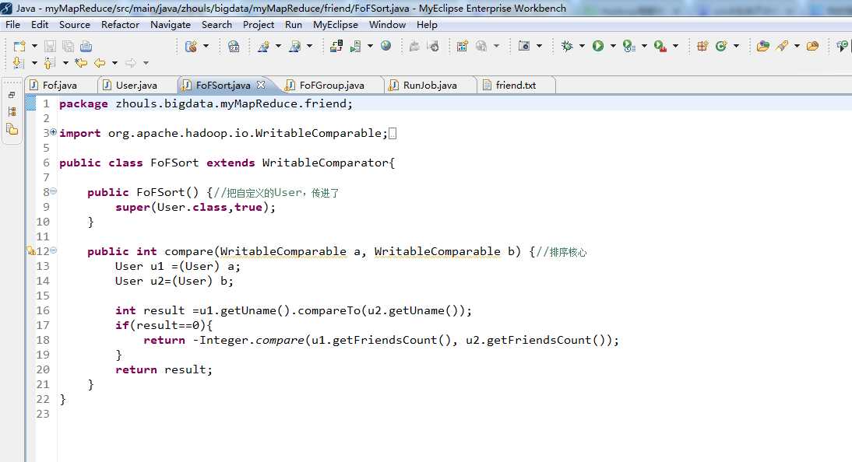This screenshot has height=462, width=852.
Task: Click the run server icon
Action: pos(355,46)
